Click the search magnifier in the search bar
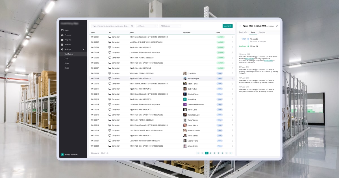Image resolution: width=339 pixels, height=178 pixels. tap(132, 26)
